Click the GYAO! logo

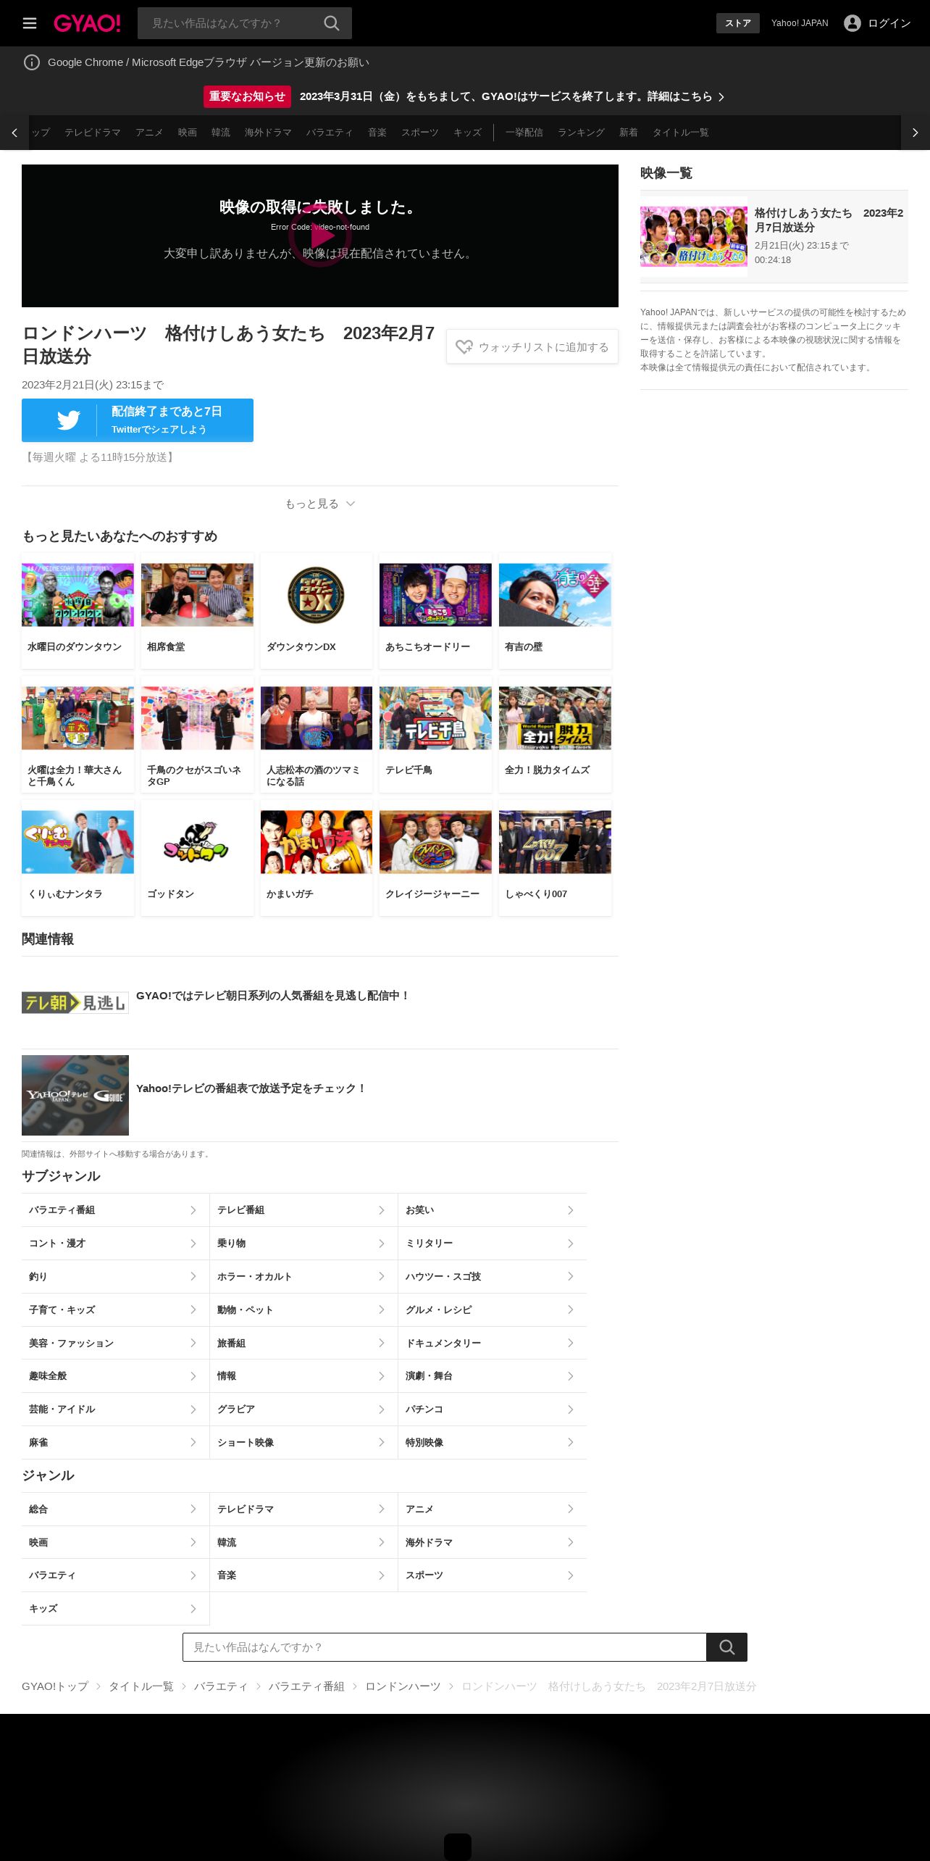click(x=87, y=23)
